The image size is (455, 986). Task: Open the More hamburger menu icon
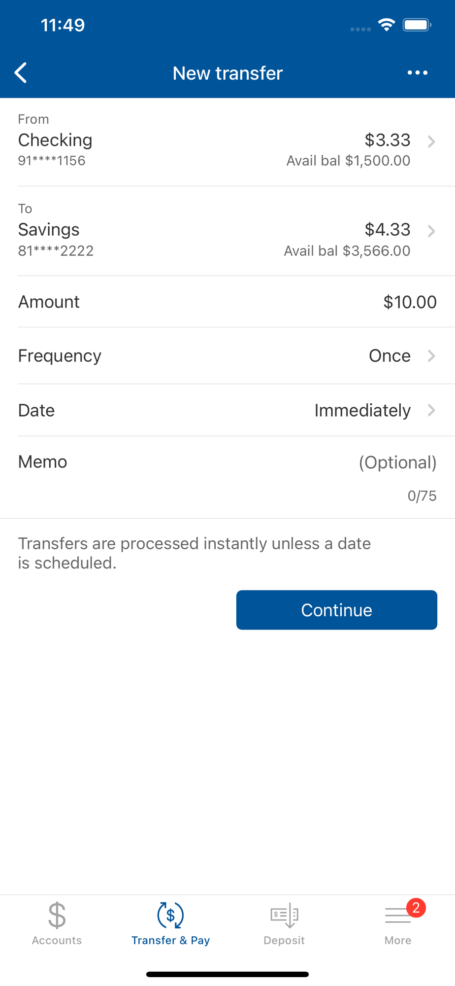point(397,916)
